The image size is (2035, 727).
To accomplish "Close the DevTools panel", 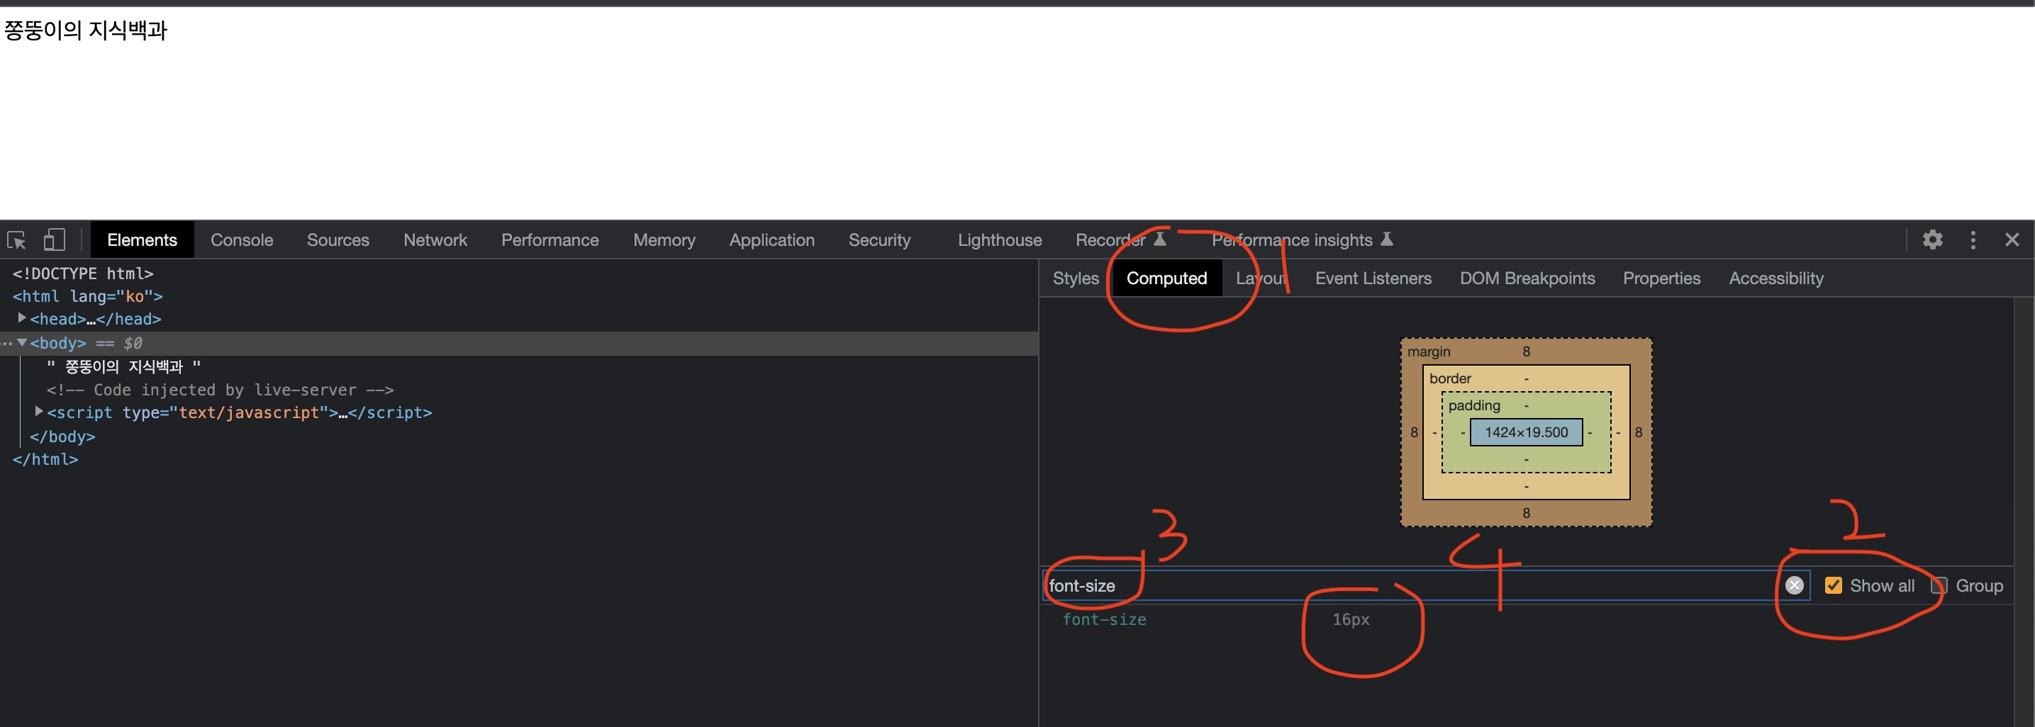I will tap(2012, 240).
